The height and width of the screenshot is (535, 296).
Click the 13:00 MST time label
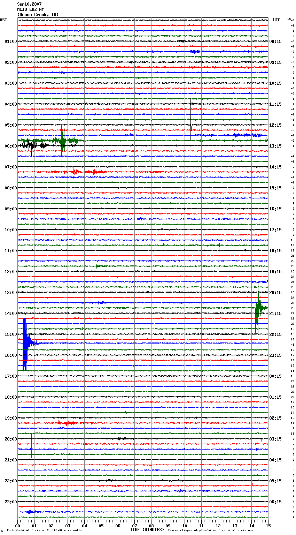[x=11, y=293]
